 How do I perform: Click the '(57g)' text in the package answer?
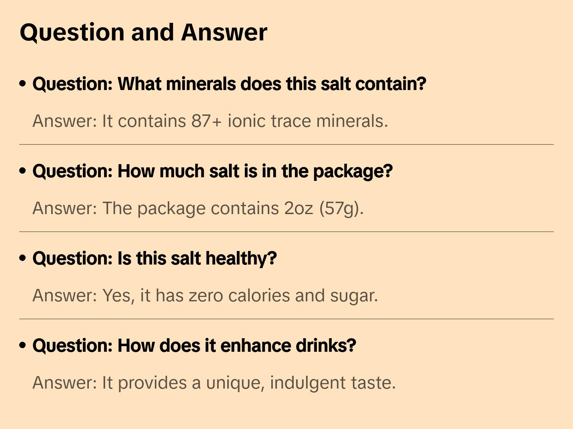(x=341, y=208)
